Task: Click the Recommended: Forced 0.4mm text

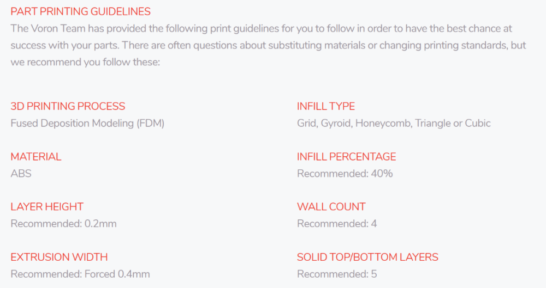Action: click(x=80, y=274)
